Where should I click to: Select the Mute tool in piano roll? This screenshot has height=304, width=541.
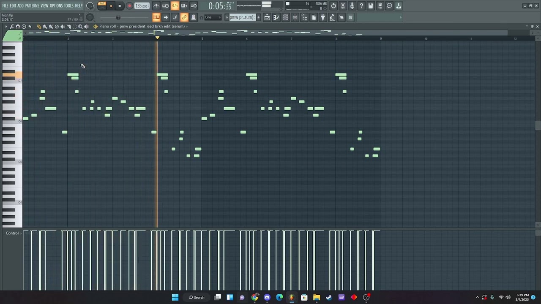63,26
